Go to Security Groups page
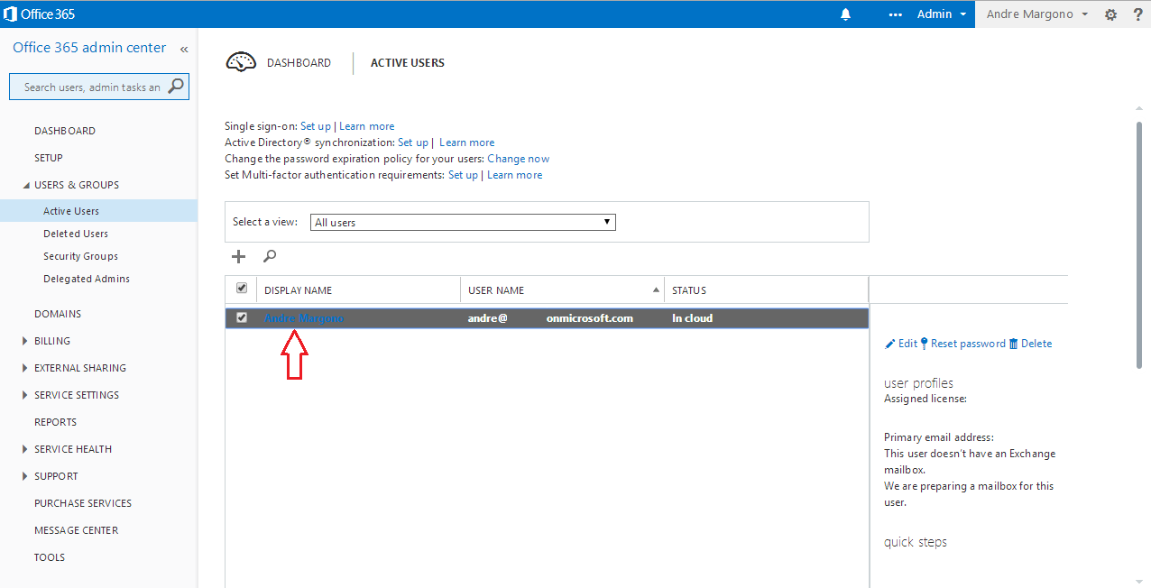Screen dimensions: 1151x588 pyautogui.click(x=80, y=256)
